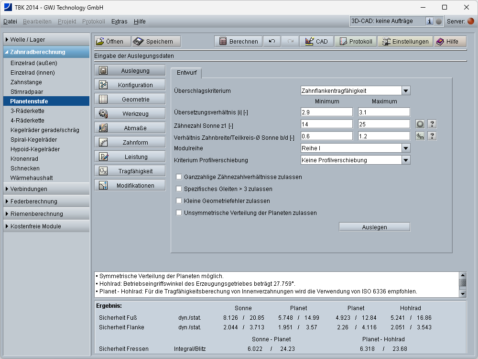478x359 pixels.
Task: Click the minimum Übersetzungsverhältnis input field
Action: (326, 112)
